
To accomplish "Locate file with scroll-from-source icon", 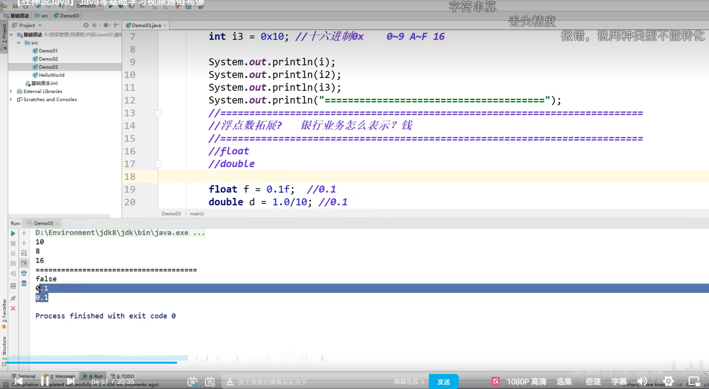I will click(86, 25).
